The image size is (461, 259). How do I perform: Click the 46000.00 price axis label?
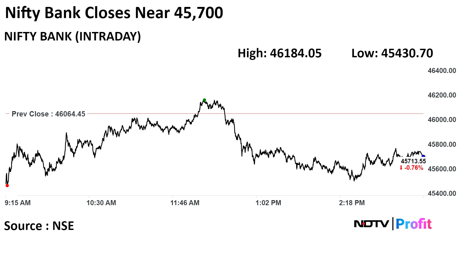coord(442,120)
